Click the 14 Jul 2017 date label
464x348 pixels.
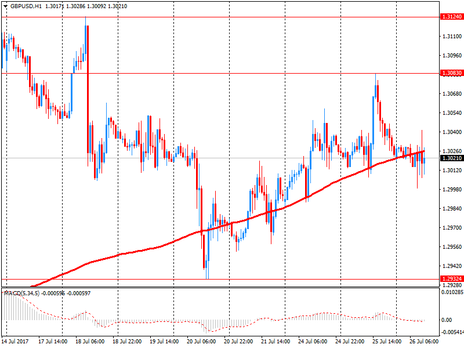pos(15,341)
